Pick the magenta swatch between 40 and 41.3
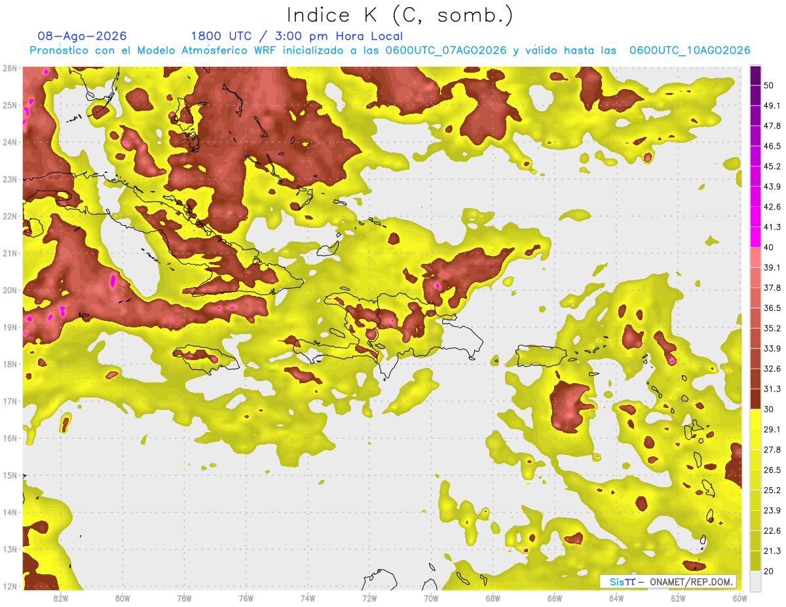 755,237
